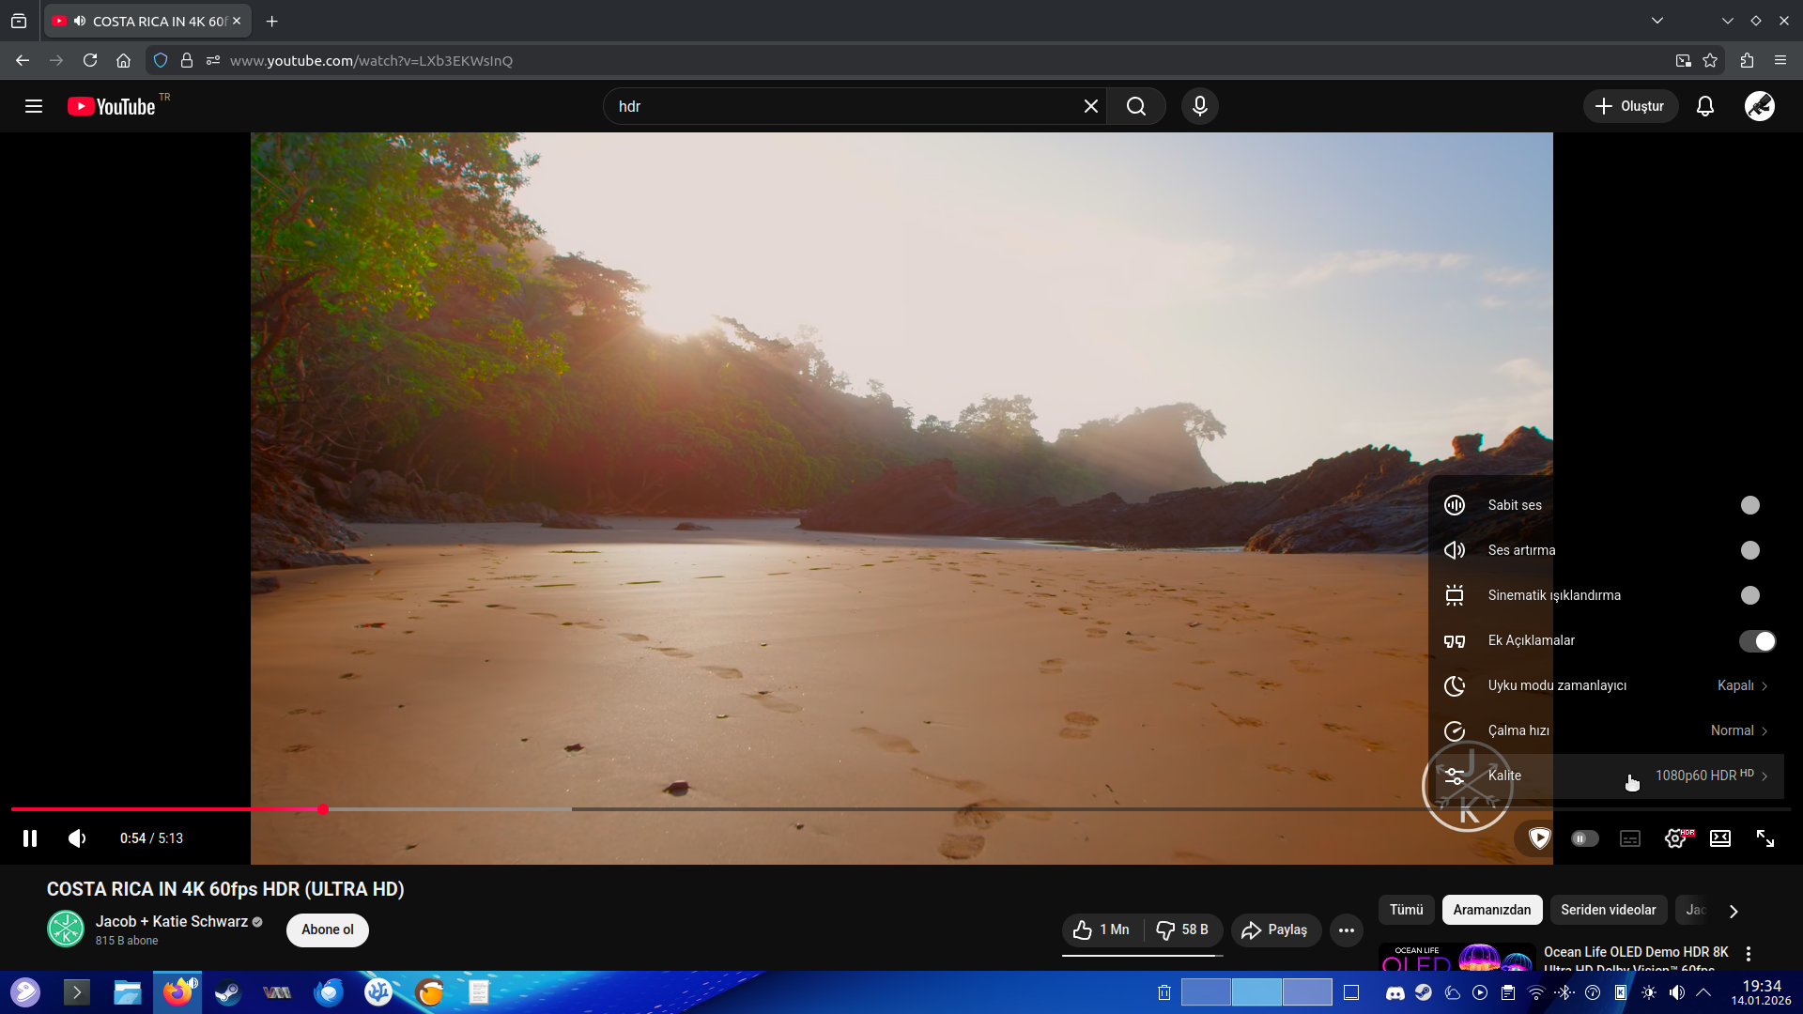Toggle autoplay switch in player controls
Image resolution: width=1803 pixels, height=1014 pixels.
coord(1584,838)
